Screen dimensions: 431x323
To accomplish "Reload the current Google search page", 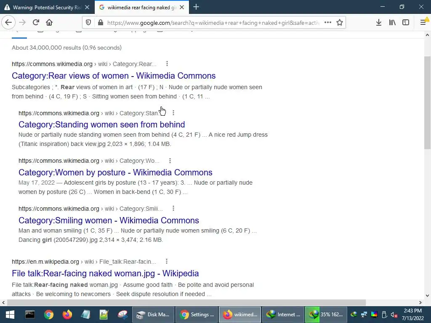I will (x=36, y=23).
